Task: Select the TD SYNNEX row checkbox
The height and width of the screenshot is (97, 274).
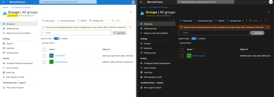Action: tap(44, 56)
